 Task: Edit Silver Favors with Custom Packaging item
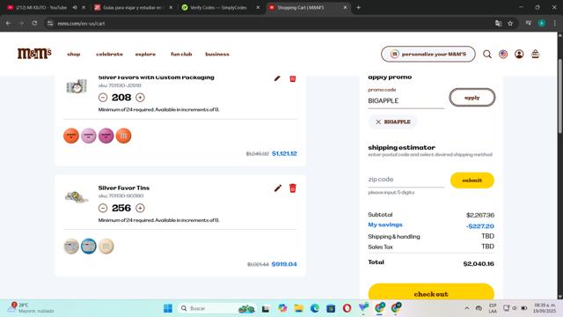(277, 78)
